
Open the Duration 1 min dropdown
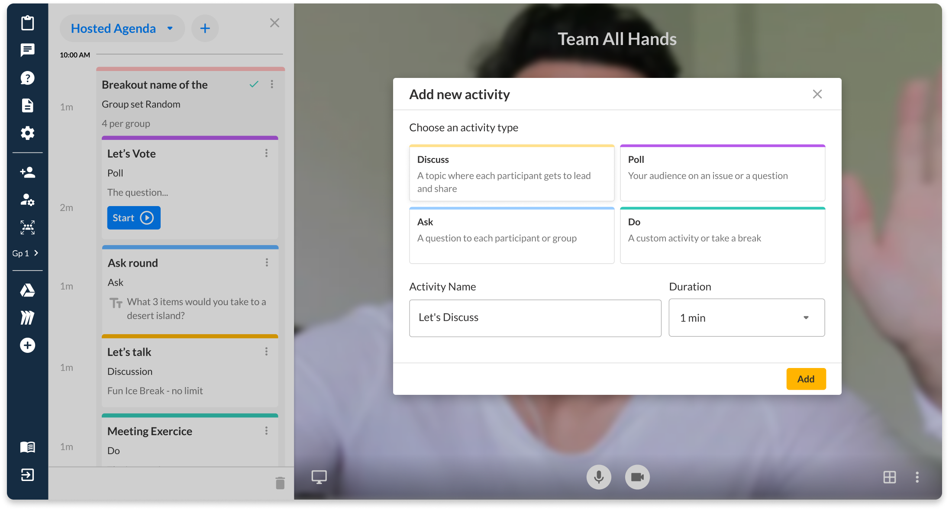click(746, 318)
